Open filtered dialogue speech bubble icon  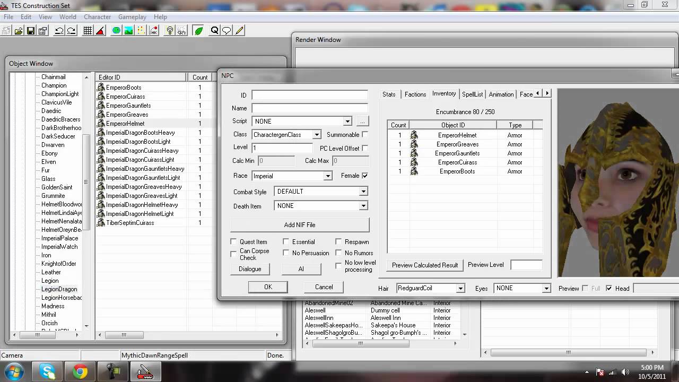point(227,31)
